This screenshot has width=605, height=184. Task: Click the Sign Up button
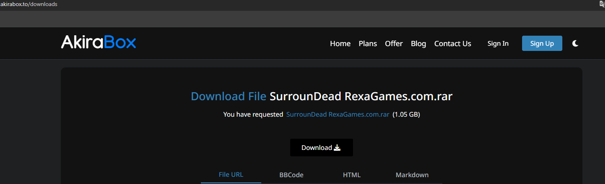tap(542, 43)
